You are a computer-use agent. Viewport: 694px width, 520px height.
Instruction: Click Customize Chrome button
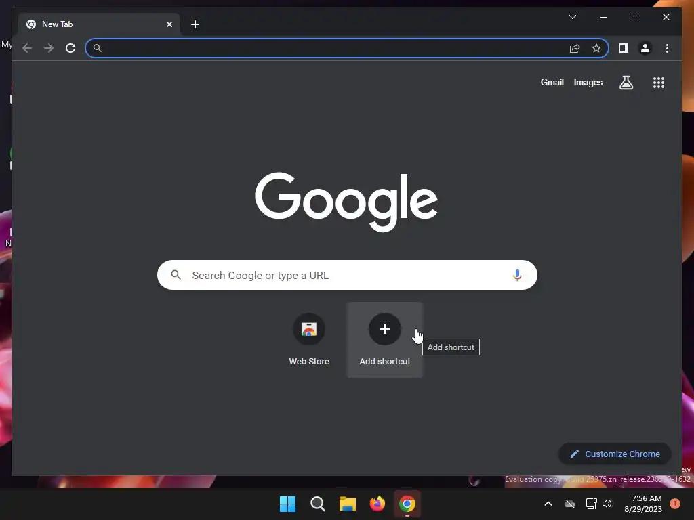click(615, 454)
